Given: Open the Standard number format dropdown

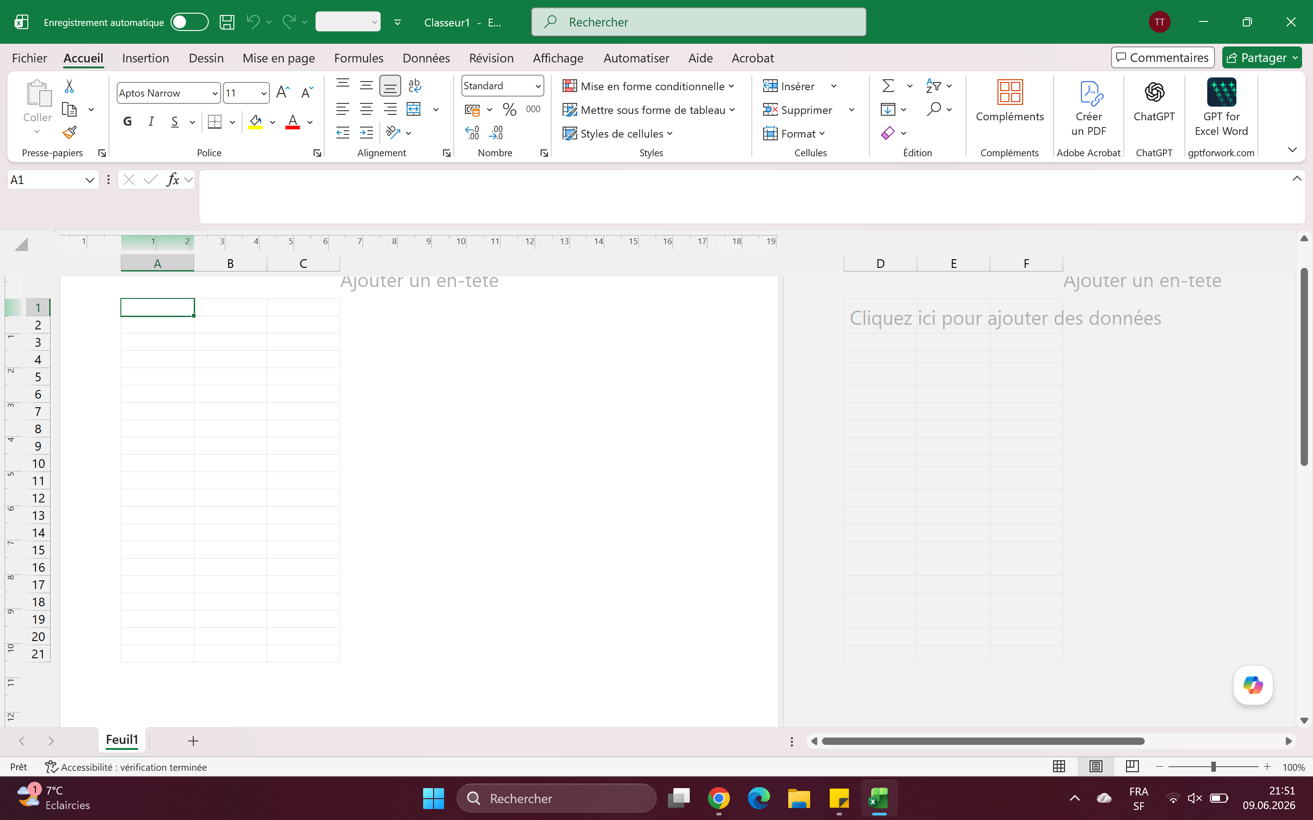Looking at the screenshot, I should (x=538, y=86).
